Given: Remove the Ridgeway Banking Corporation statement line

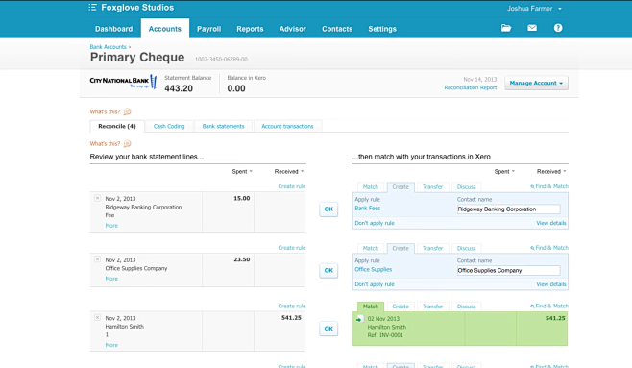Looking at the screenshot, I should [97, 198].
